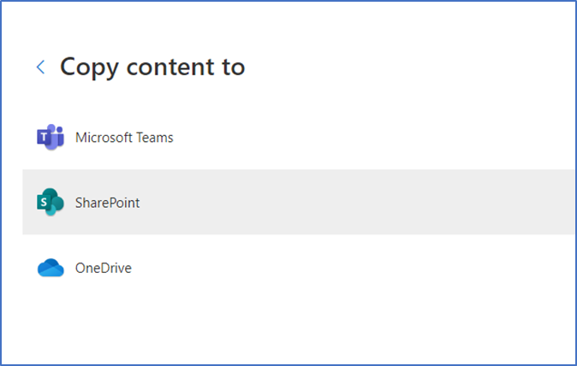This screenshot has width=577, height=366.
Task: Click the word "content" in the heading
Action: [170, 68]
